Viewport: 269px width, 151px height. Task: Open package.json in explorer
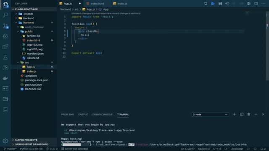pos(34,85)
